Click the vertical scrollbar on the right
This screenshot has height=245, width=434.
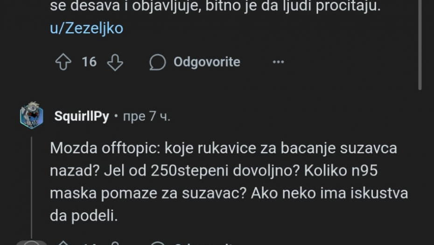point(420,44)
